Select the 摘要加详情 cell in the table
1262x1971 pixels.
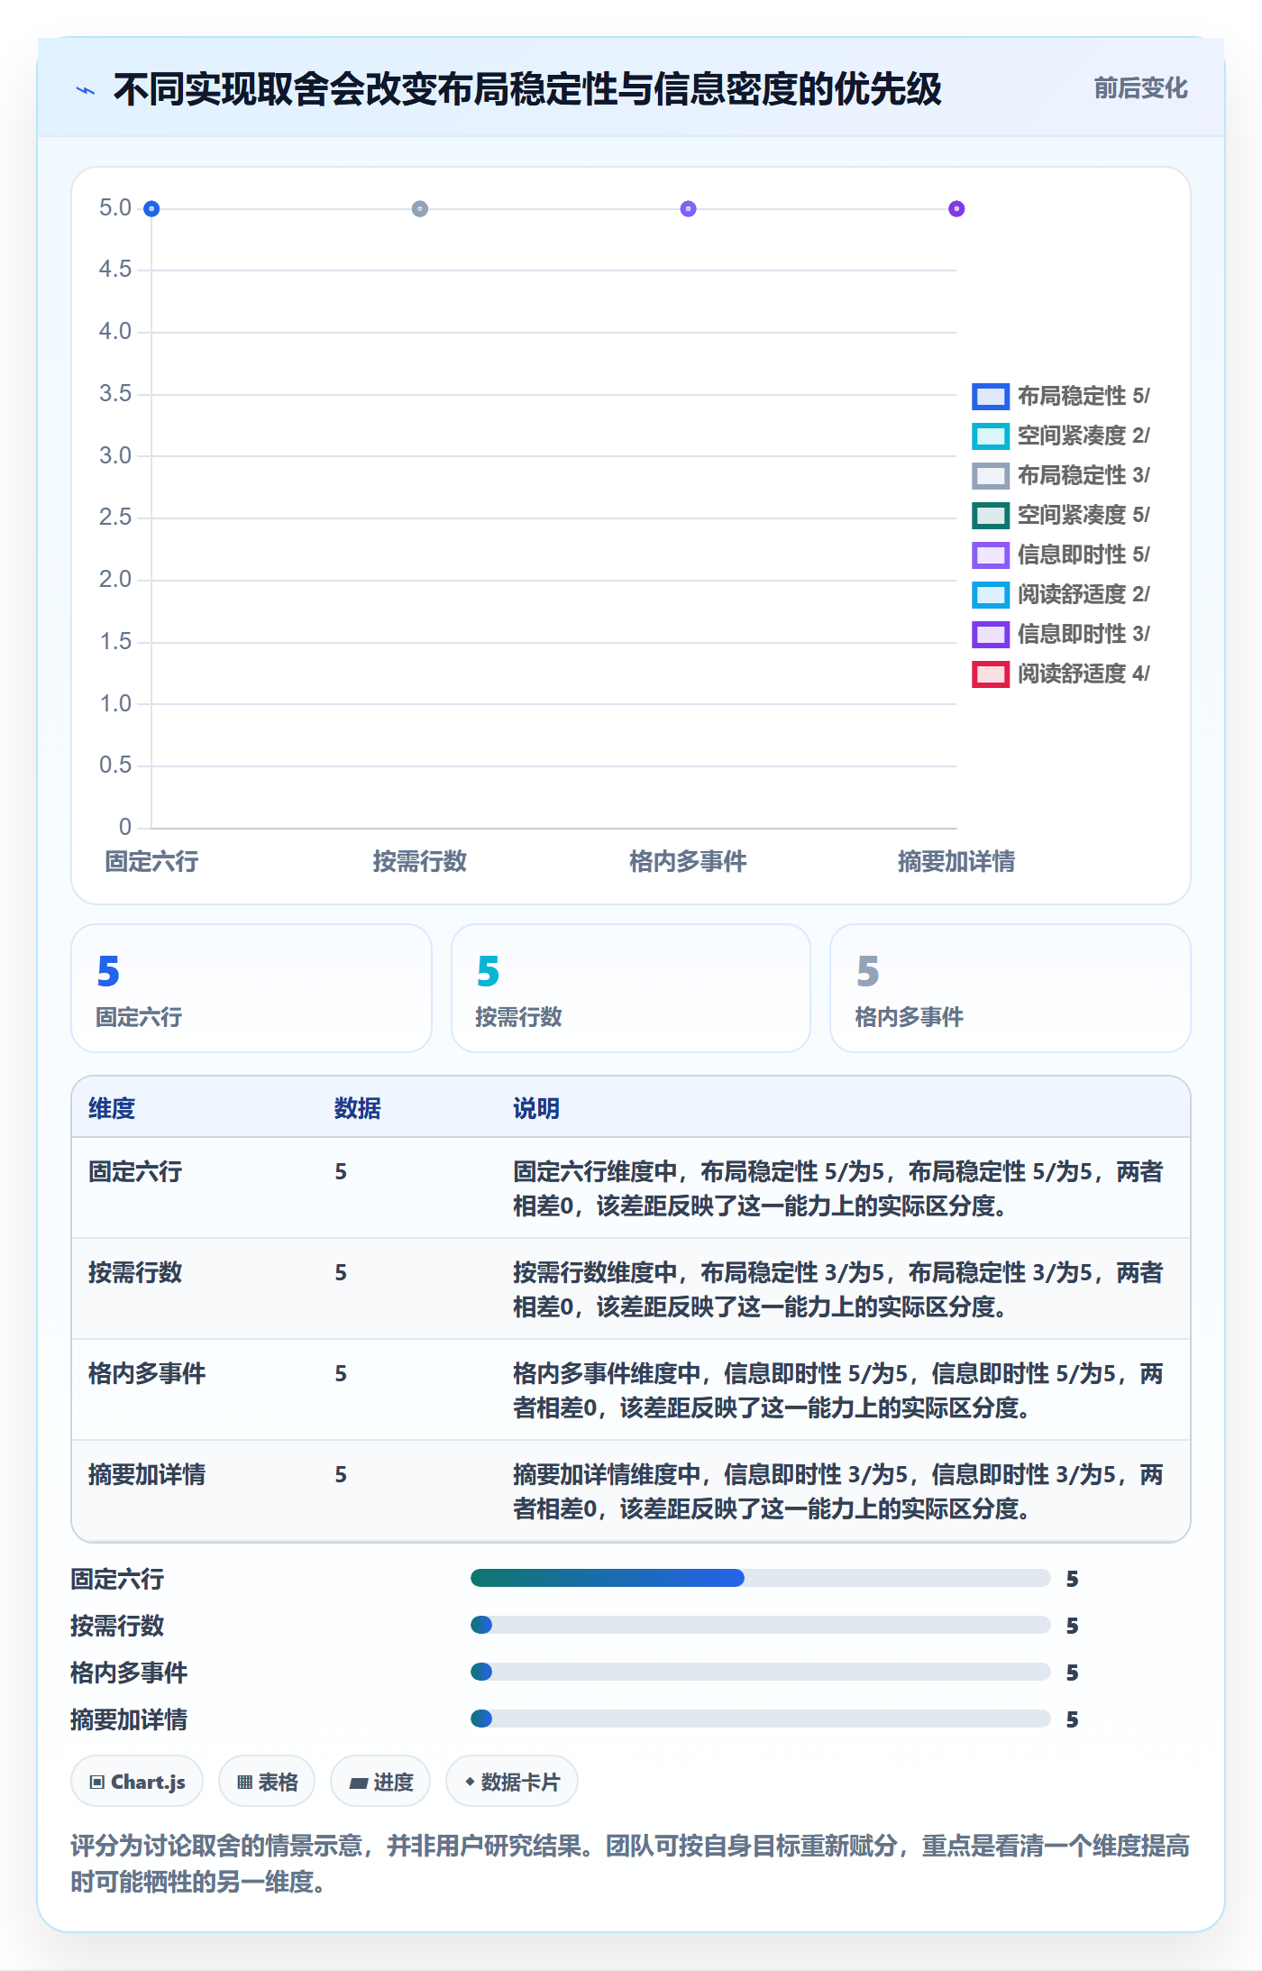[x=147, y=1475]
